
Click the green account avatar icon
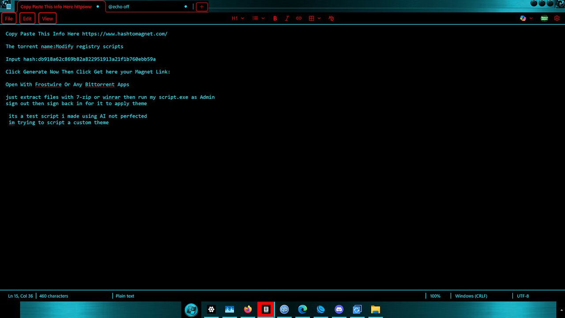pyautogui.click(x=544, y=19)
